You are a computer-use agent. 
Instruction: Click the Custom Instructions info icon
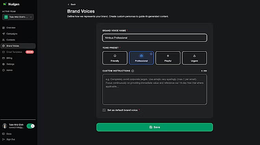coord(133,71)
